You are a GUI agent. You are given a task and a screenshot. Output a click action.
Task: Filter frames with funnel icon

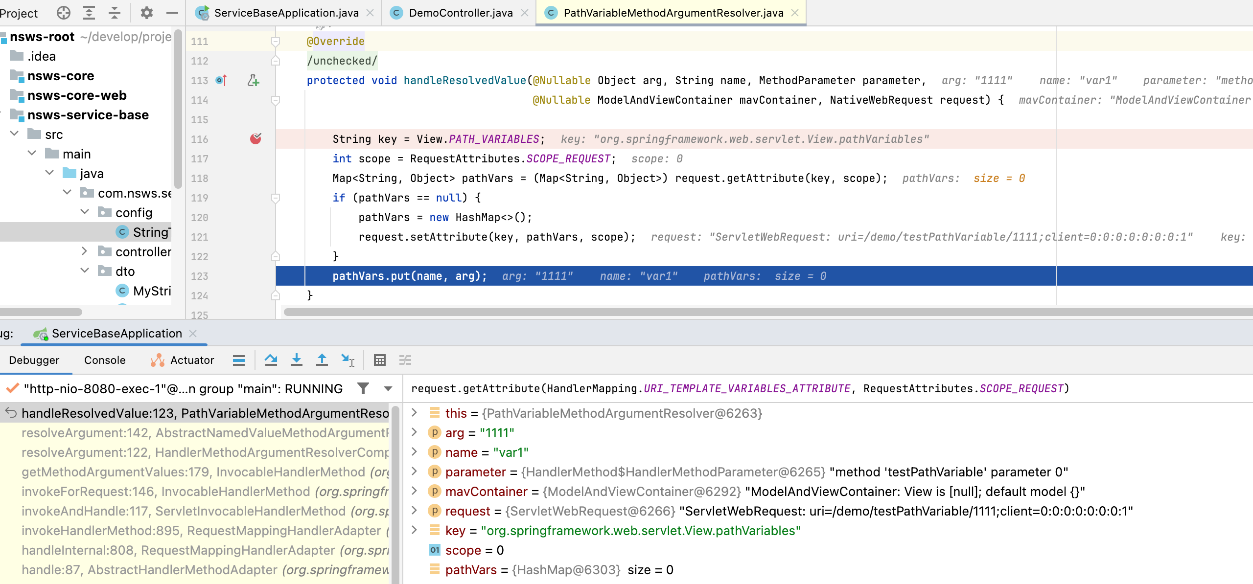coord(363,388)
